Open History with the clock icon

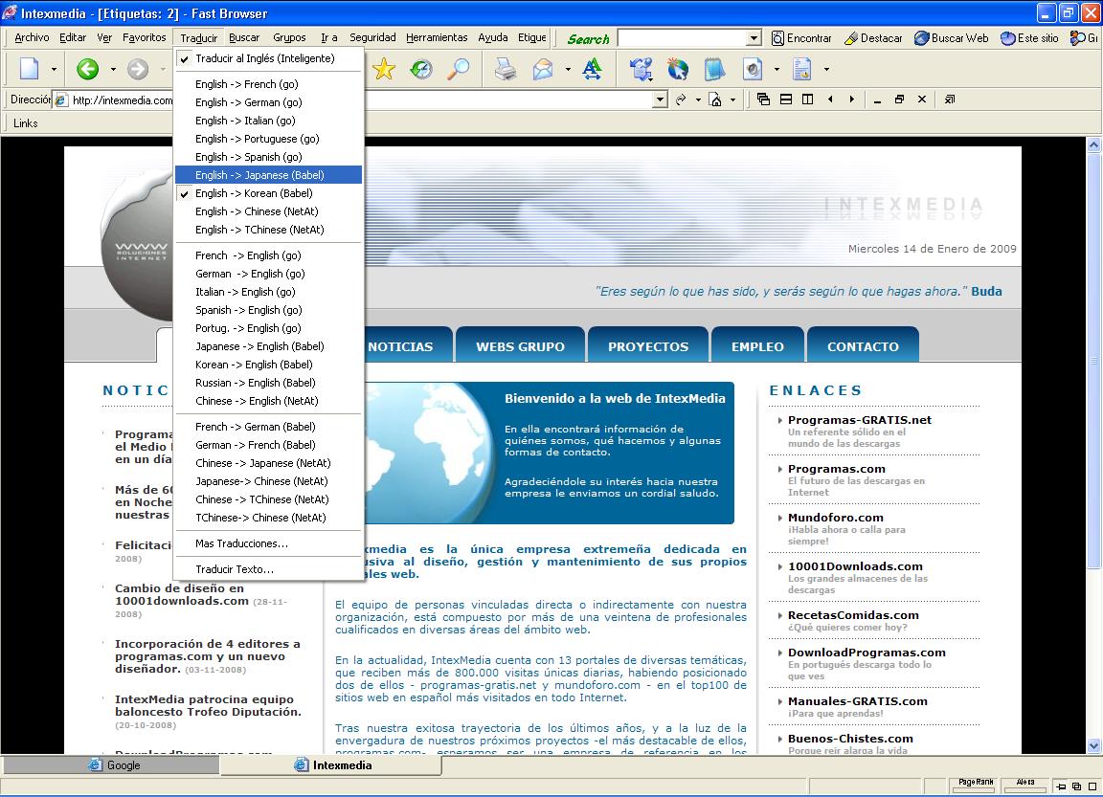pyautogui.click(x=421, y=69)
